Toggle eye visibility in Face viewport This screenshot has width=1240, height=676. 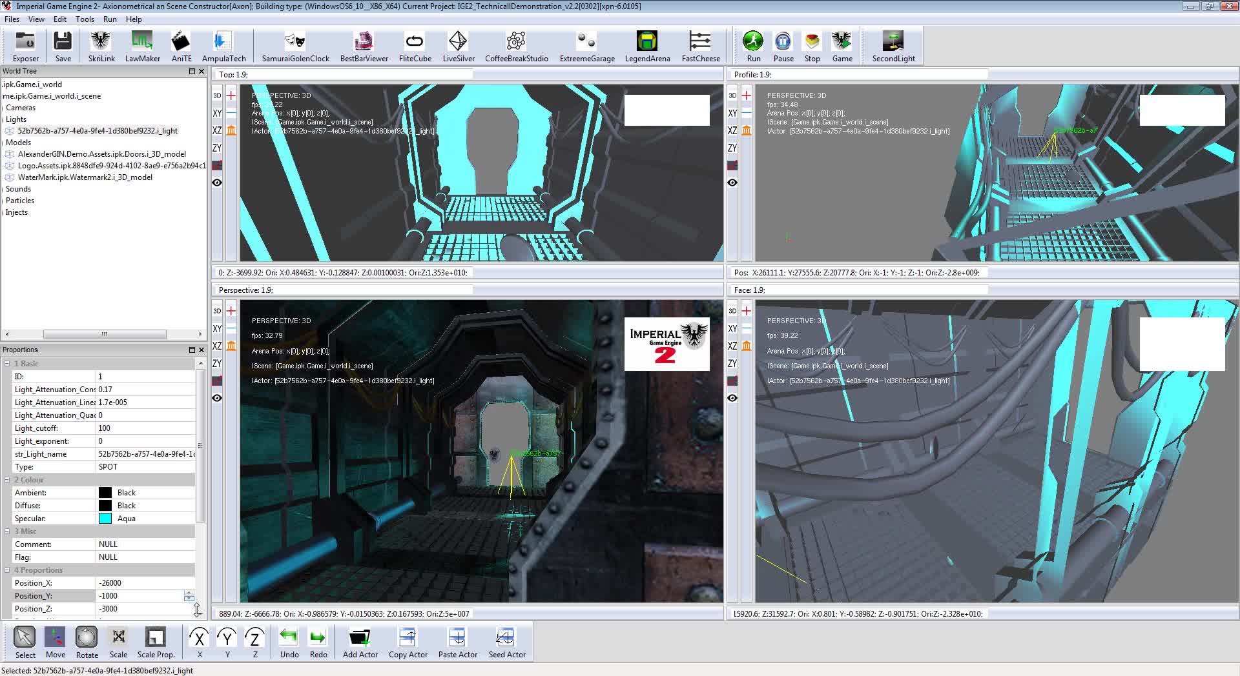coord(732,398)
